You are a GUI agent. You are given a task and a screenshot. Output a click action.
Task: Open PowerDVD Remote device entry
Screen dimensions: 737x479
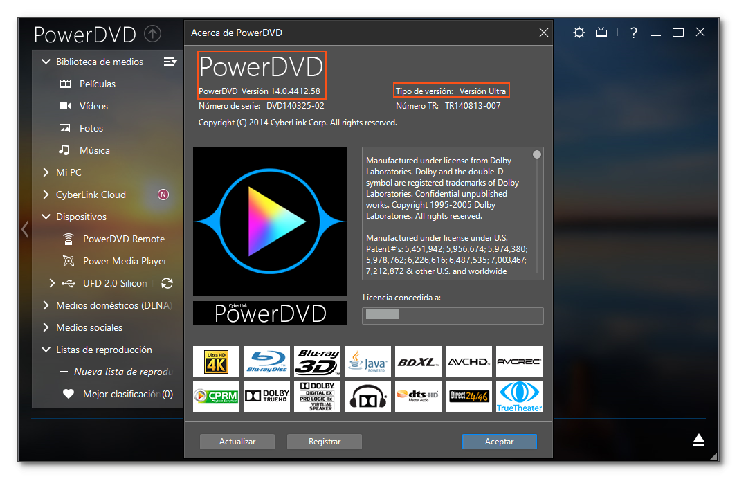click(x=124, y=239)
